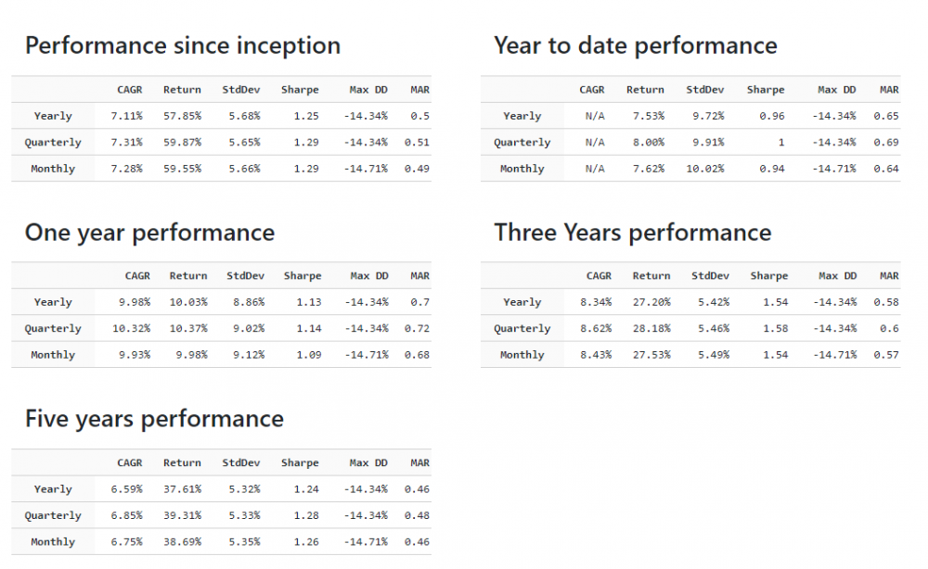The height and width of the screenshot is (569, 928).
Task: Click Monthly row label in five years table
Action: coord(53,542)
